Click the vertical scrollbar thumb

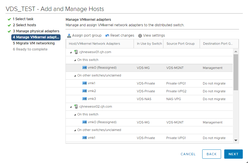coord(236,72)
